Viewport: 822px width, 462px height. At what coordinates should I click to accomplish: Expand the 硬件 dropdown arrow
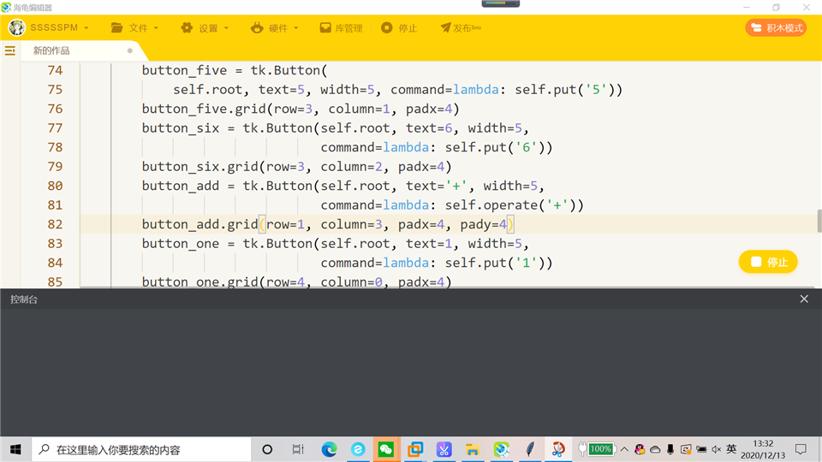(x=295, y=28)
